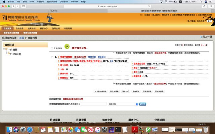Image resolution: width=215 pixels, height=134 pixels.
Task: Open Launchpad rocket in the Dock
Action: point(23,130)
